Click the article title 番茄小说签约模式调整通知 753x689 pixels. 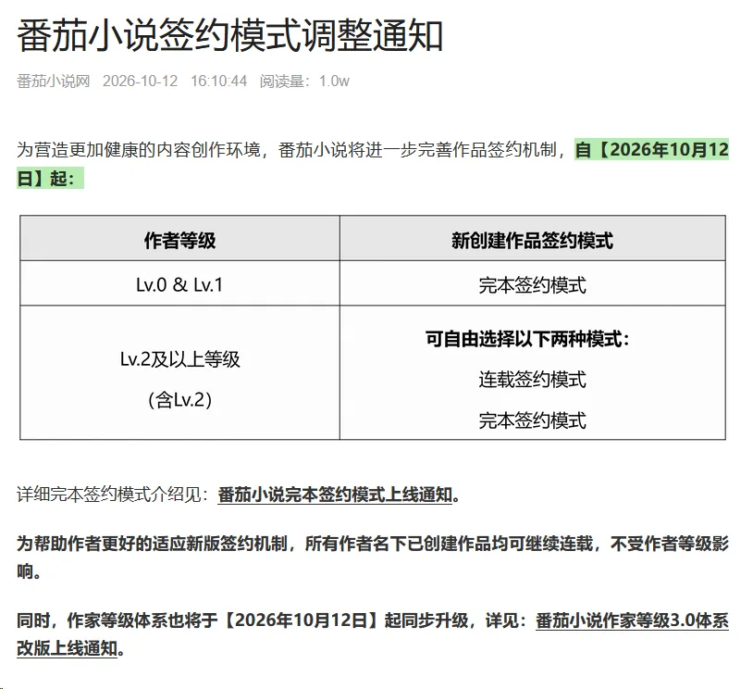[x=230, y=36]
